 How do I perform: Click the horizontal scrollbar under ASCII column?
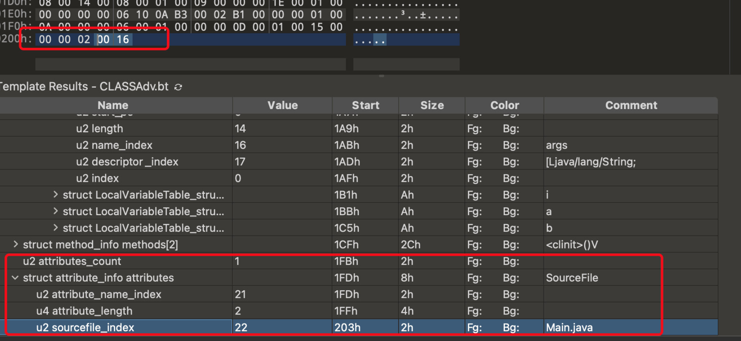pyautogui.click(x=406, y=64)
